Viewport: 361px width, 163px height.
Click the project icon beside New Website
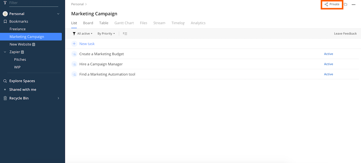tap(34, 44)
